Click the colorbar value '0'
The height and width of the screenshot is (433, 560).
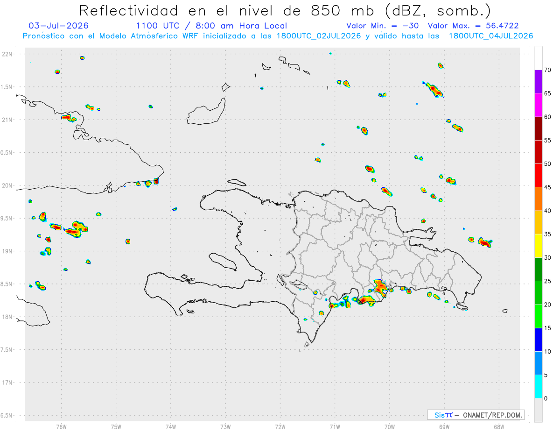click(546, 398)
